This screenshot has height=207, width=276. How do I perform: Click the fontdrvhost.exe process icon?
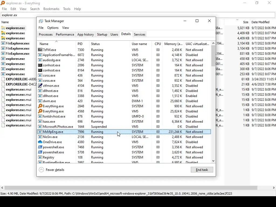click(x=40, y=116)
